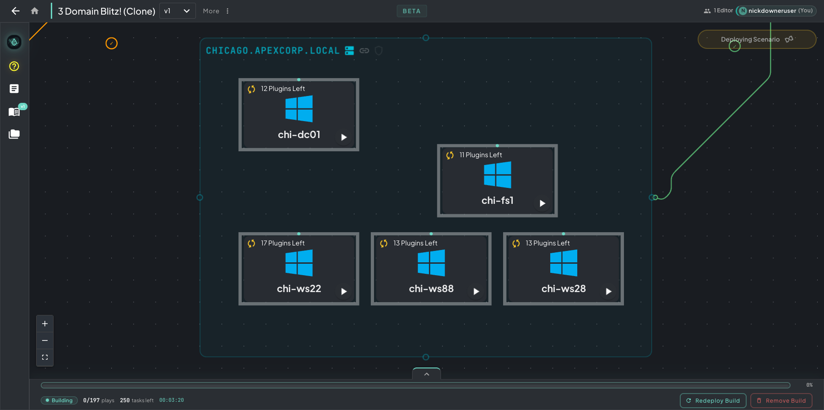Click '17 Plugins Left' text
Image resolution: width=824 pixels, height=410 pixels.
coord(283,243)
